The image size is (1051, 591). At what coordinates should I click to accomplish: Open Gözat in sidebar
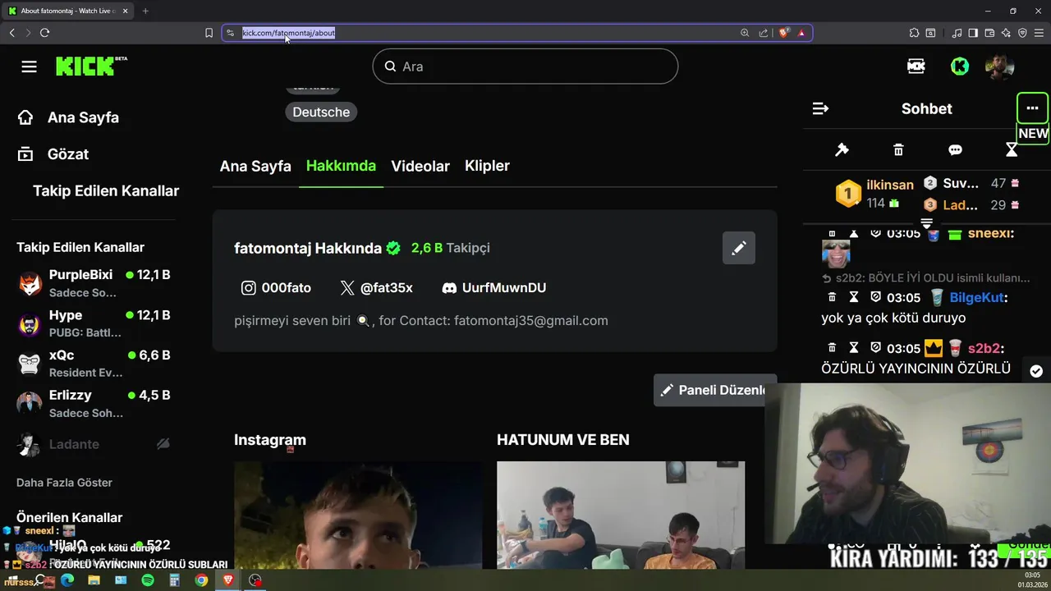[x=53, y=154]
